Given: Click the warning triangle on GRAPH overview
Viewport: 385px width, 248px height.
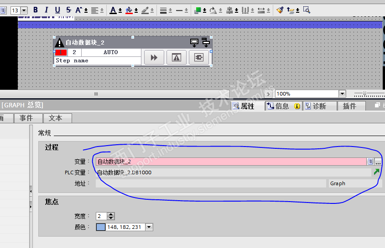Looking at the screenshot, I should [x=59, y=42].
